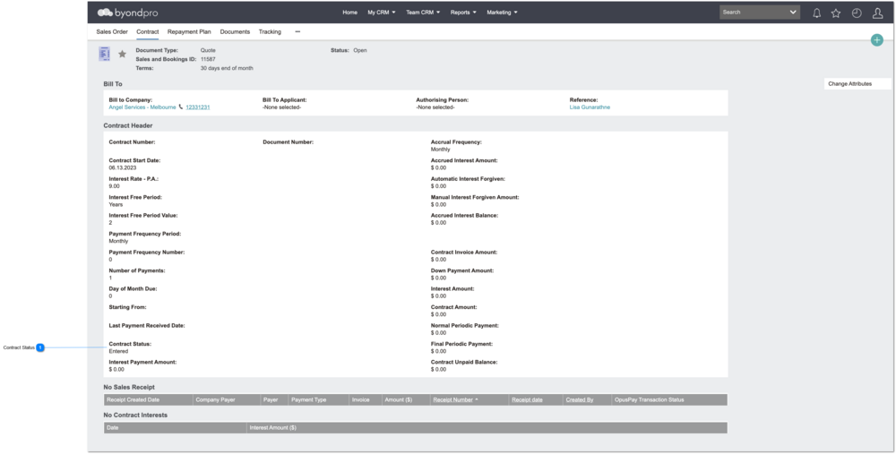Go to Home in top navigation
The height and width of the screenshot is (454, 896).
point(349,12)
